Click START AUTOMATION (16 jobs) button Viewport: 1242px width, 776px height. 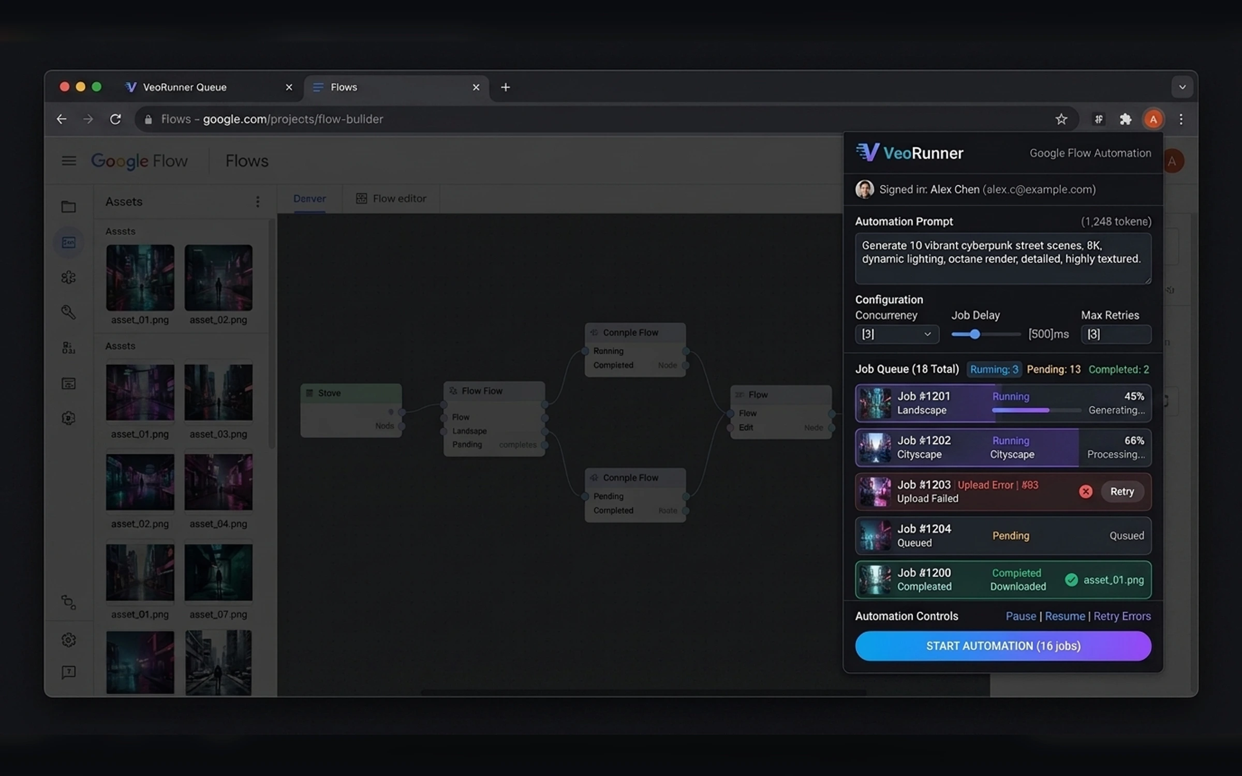pyautogui.click(x=1003, y=646)
